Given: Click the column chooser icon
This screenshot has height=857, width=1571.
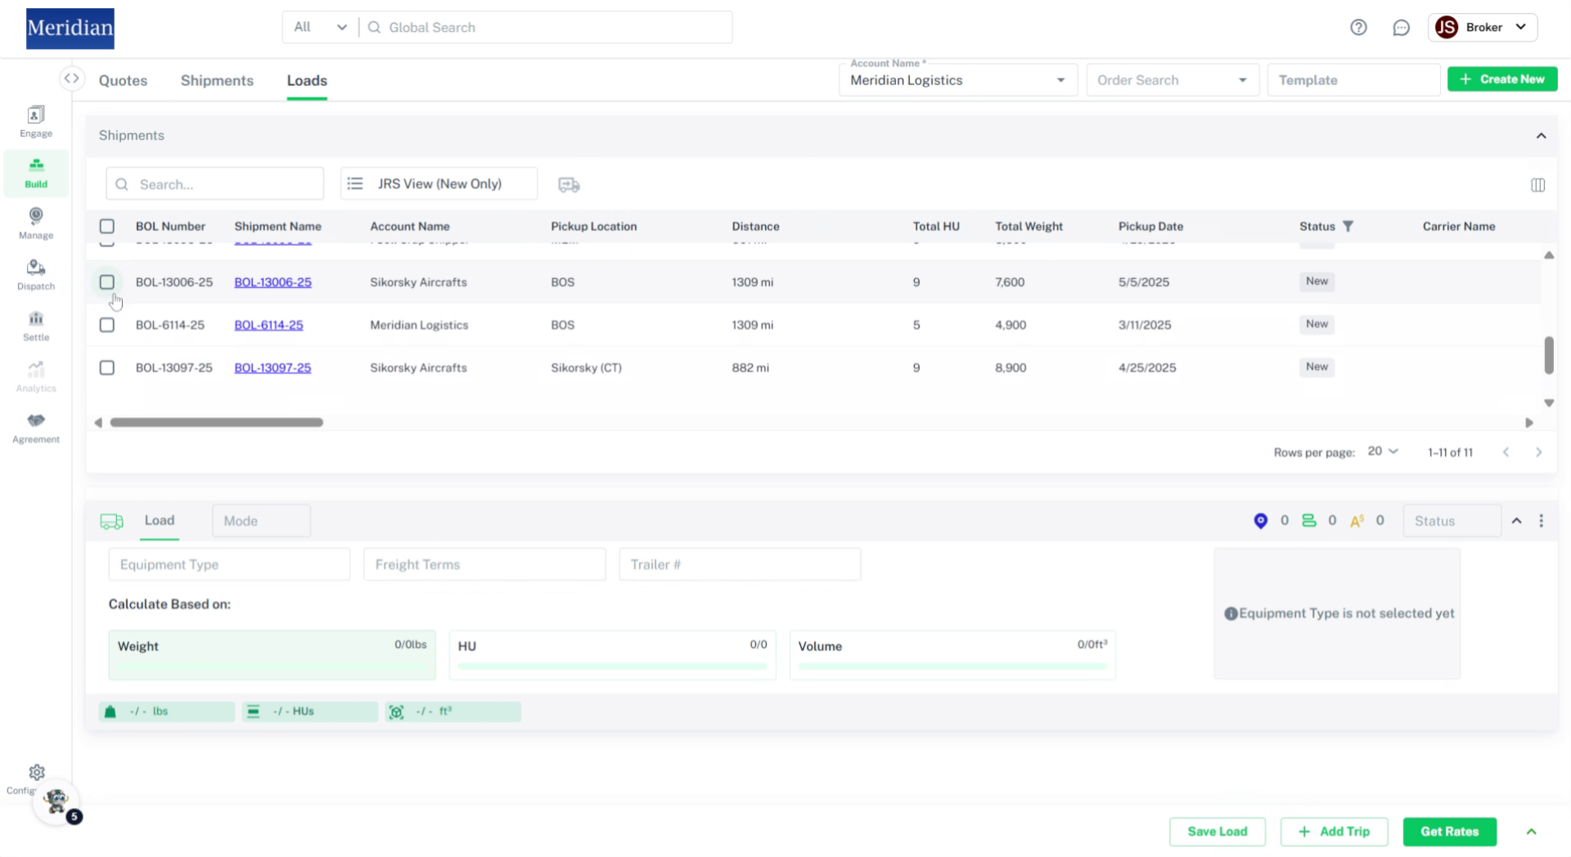Looking at the screenshot, I should pos(1537,185).
